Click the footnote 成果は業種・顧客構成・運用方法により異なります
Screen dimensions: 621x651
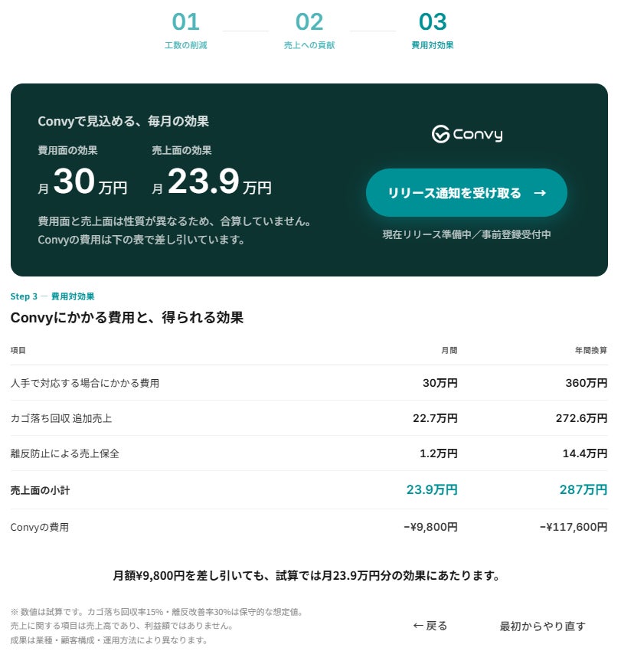(x=109, y=640)
